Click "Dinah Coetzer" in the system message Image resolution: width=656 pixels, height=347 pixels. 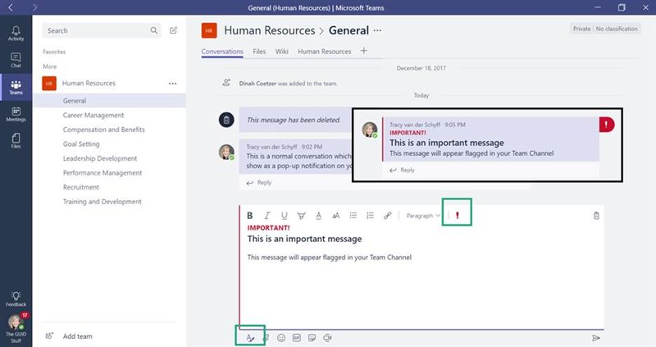click(257, 84)
